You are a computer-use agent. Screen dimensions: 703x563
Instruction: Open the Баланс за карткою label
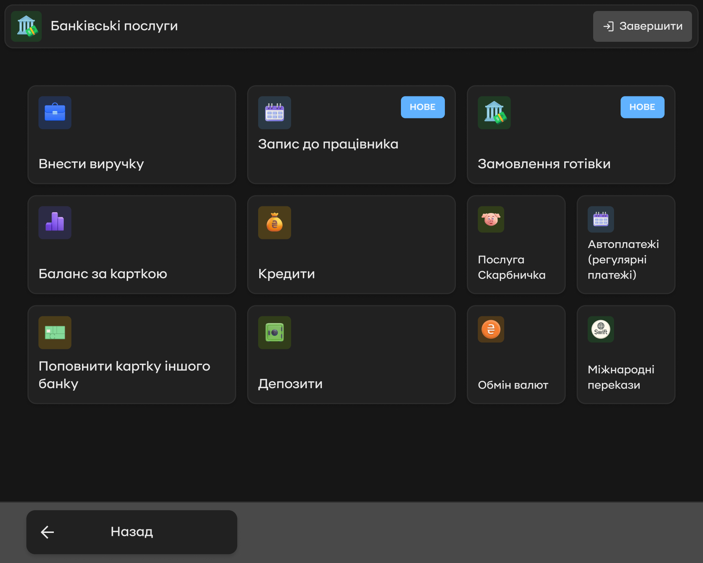[103, 274]
